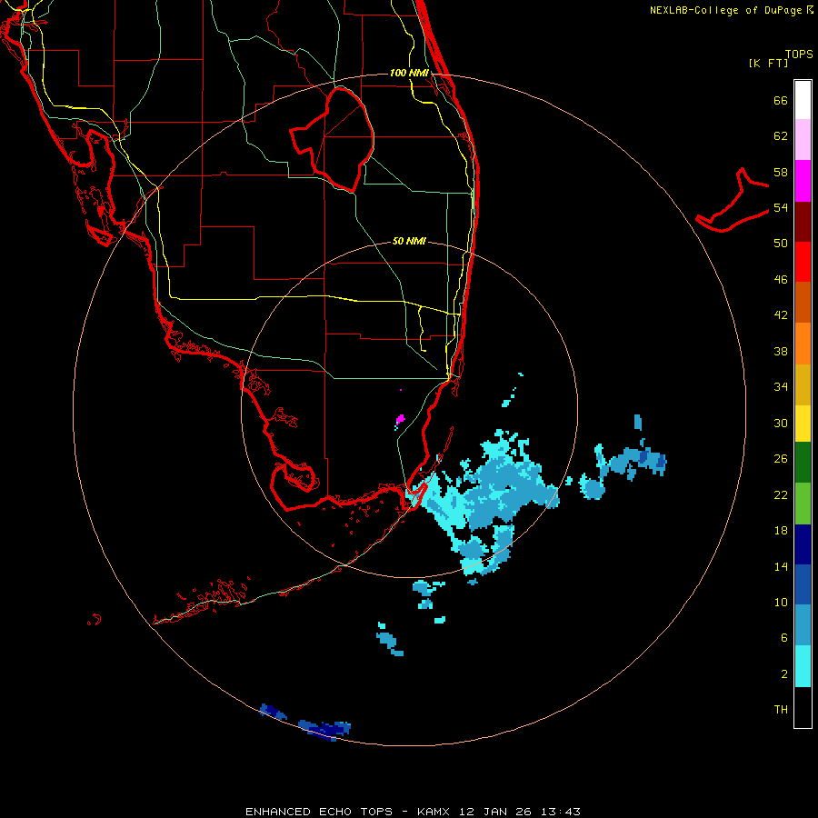Viewport: 818px width, 818px height.
Task: Click the '50' legend value
Action: coord(781,244)
